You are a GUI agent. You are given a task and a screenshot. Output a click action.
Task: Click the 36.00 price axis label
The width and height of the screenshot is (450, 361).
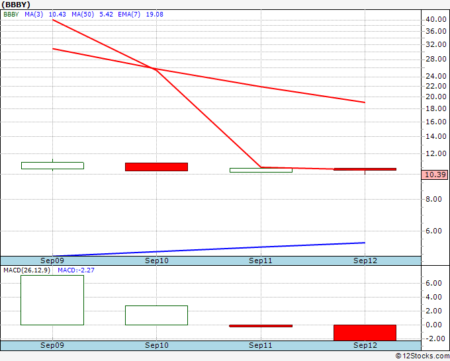pos(436,31)
